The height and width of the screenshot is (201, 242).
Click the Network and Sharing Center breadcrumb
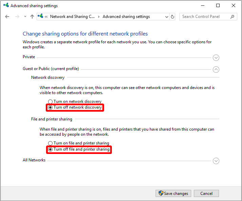tap(73, 17)
